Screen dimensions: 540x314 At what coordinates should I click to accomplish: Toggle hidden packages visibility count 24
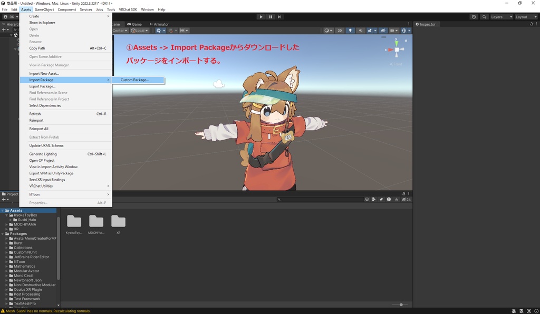point(406,200)
